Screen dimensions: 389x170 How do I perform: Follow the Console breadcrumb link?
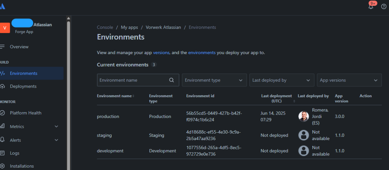tap(105, 27)
